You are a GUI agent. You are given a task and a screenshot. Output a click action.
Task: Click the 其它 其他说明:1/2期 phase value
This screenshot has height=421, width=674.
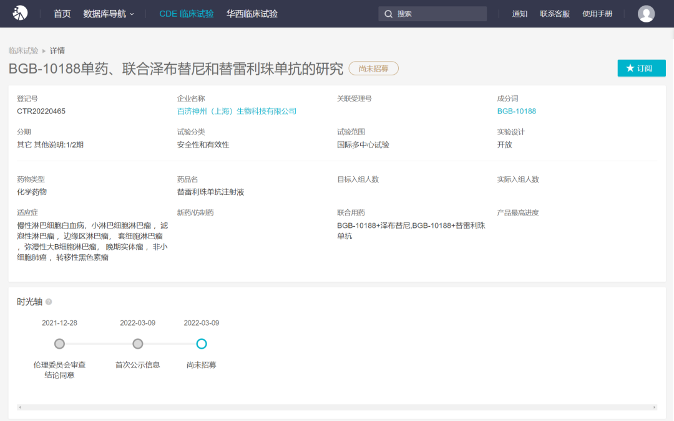click(x=51, y=144)
